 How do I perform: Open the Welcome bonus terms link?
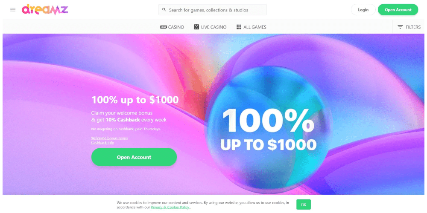tap(109, 138)
